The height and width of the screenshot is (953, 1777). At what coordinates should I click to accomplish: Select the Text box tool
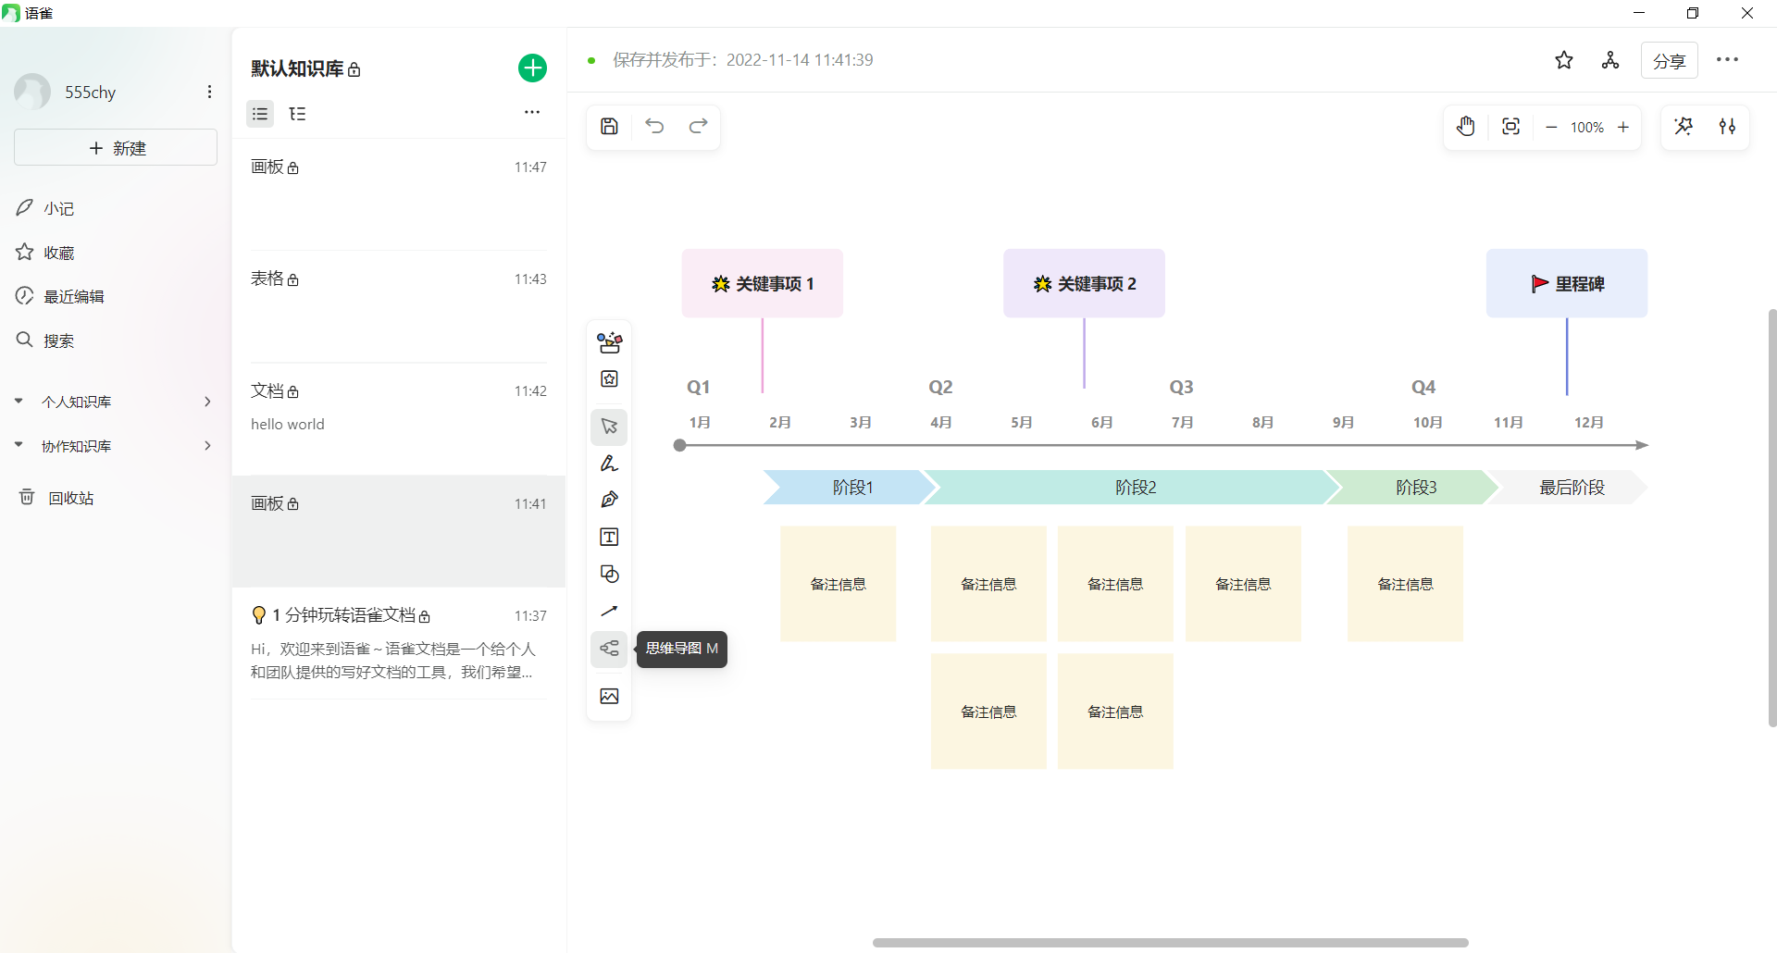point(609,538)
